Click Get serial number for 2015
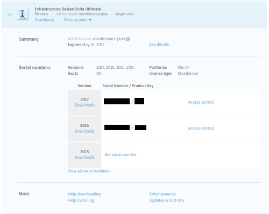This screenshot has width=269, height=214. coord(121,154)
